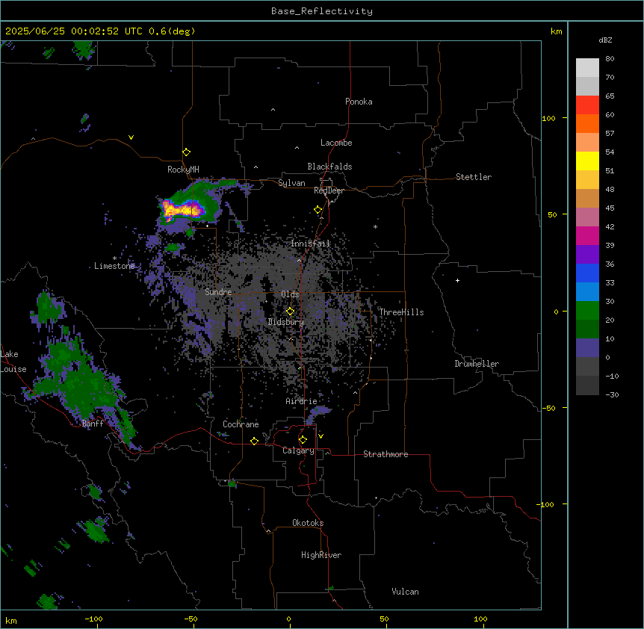Click the yellow diamond marker above RockyMH

187,152
